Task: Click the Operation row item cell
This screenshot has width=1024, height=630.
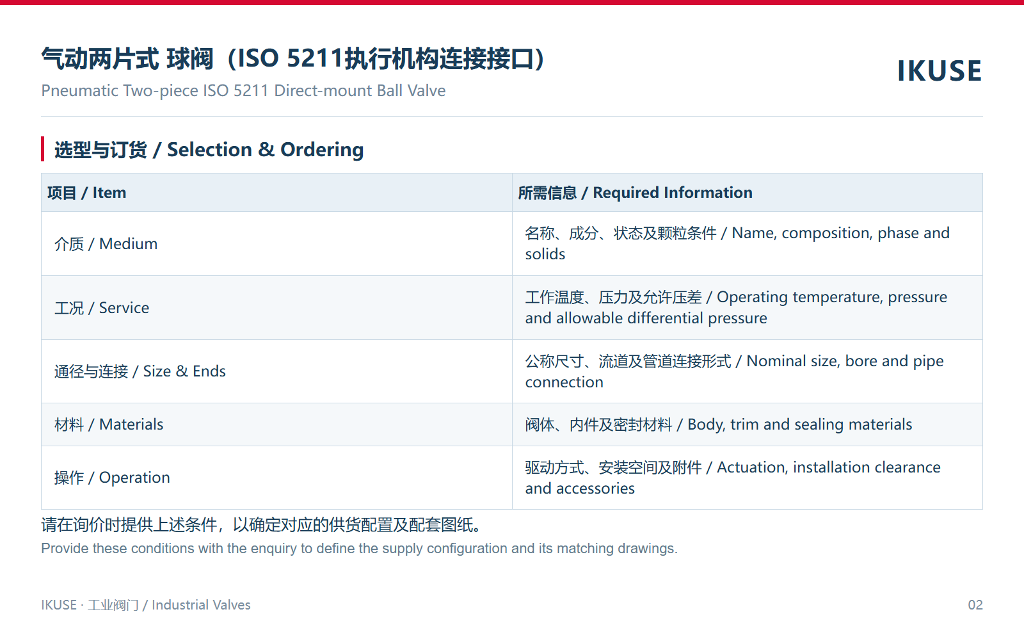Action: (x=276, y=478)
